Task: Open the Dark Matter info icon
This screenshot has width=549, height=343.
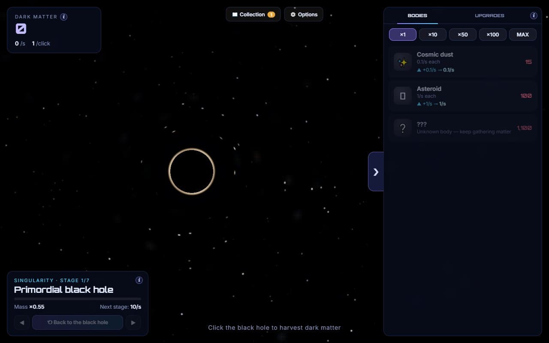Action: (x=64, y=17)
